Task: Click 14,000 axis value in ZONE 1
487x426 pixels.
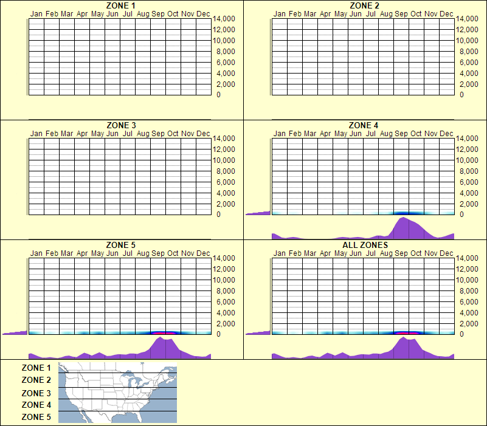Action: coord(224,19)
